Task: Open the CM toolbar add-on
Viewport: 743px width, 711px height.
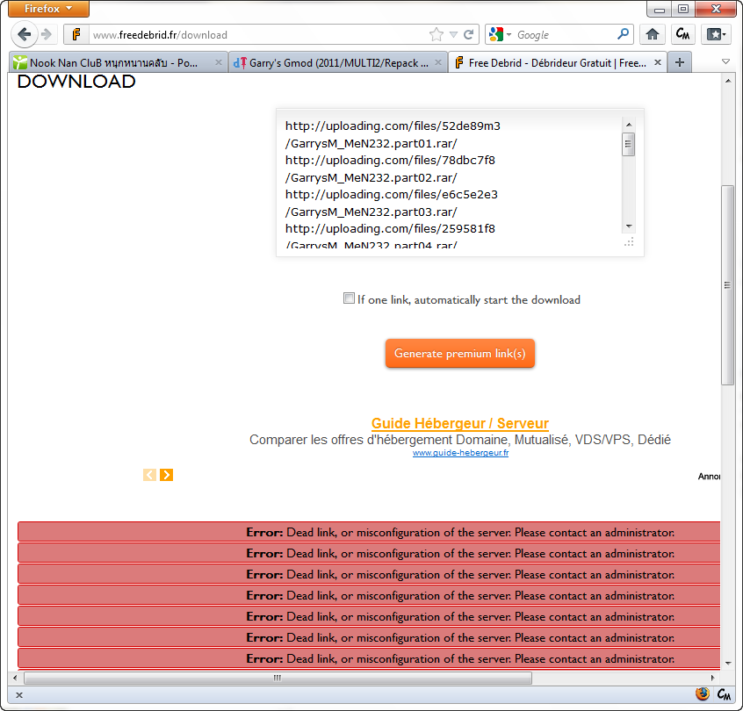Action: pos(682,34)
